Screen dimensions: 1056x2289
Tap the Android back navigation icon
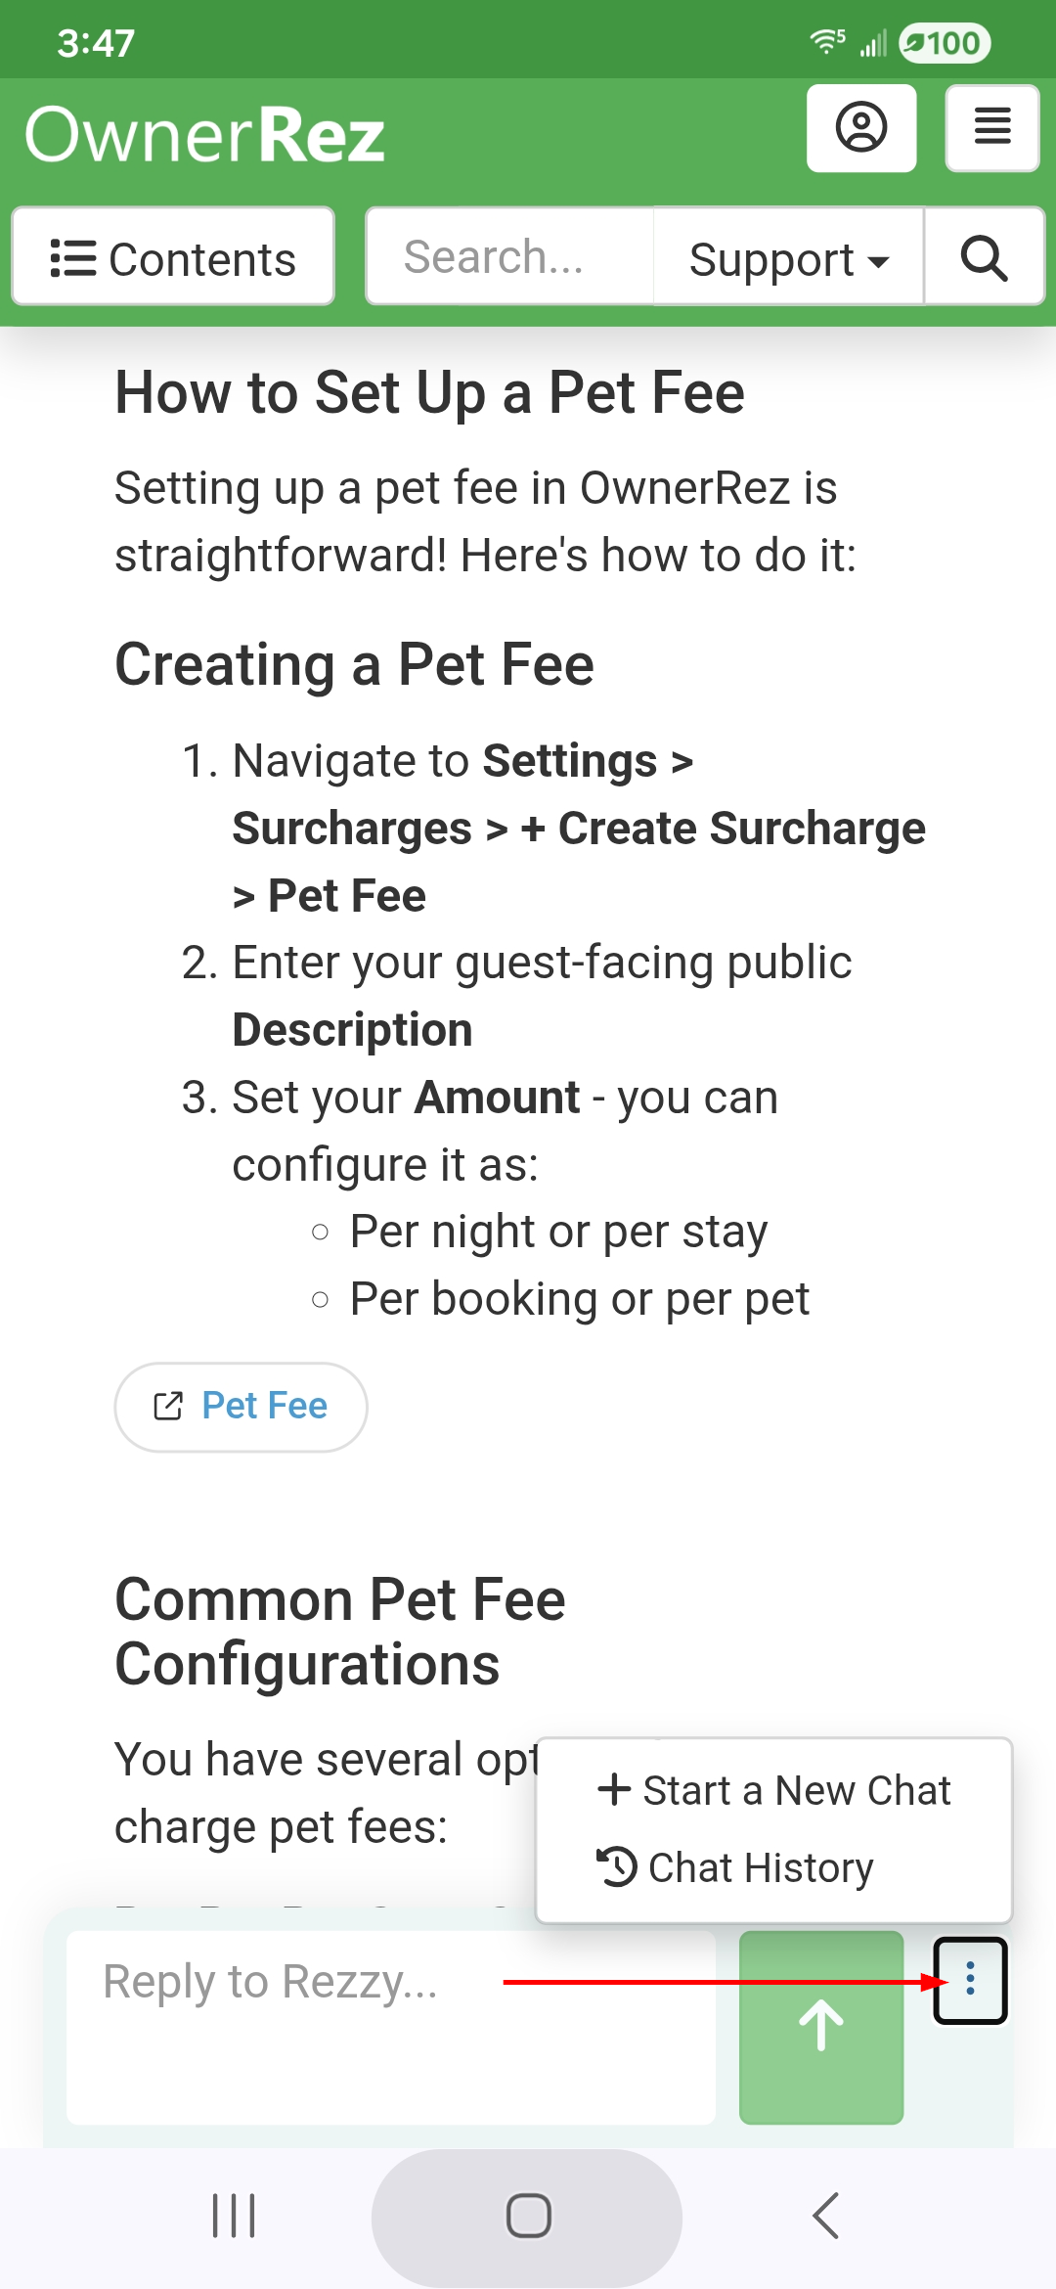(x=826, y=2216)
